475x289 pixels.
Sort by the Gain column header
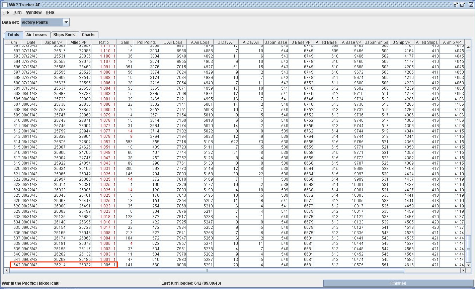(125, 42)
